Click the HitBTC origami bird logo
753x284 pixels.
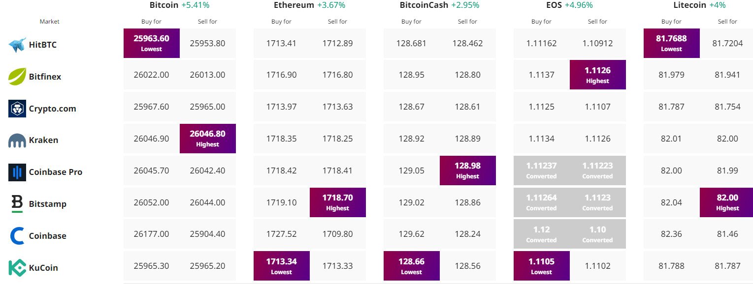point(17,45)
